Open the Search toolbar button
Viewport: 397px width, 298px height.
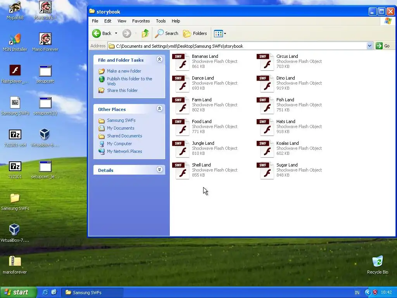click(167, 33)
